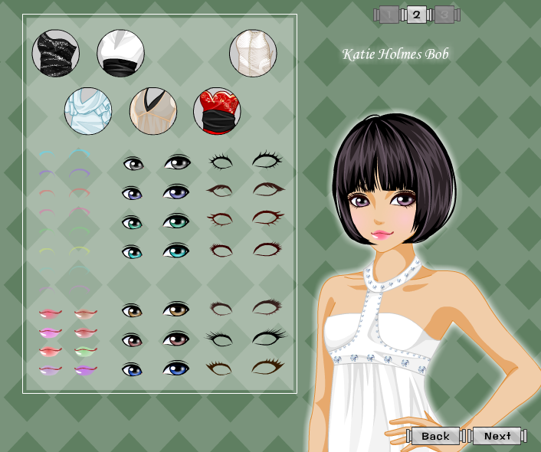Choose the cream lace halter top
The width and height of the screenshot is (541, 452).
pyautogui.click(x=253, y=53)
